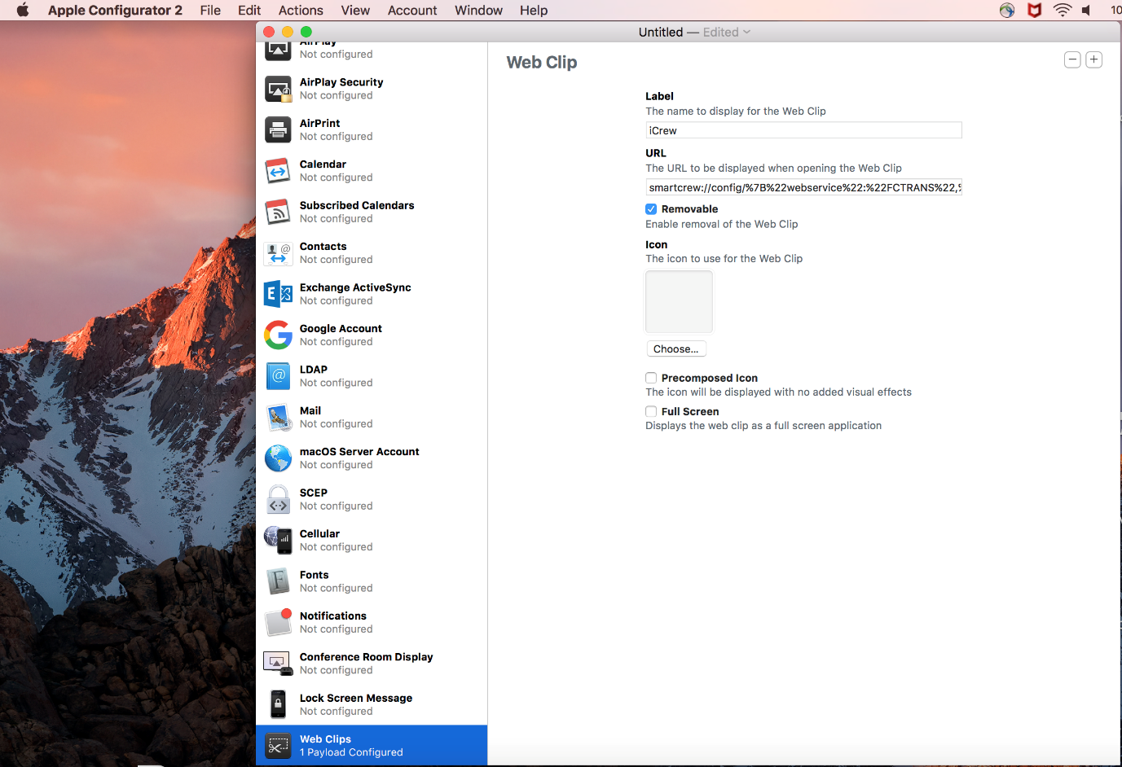Click the Choose... icon button
Image resolution: width=1122 pixels, height=767 pixels.
pos(676,348)
